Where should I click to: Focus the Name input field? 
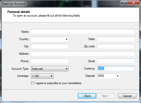pos(83,31)
